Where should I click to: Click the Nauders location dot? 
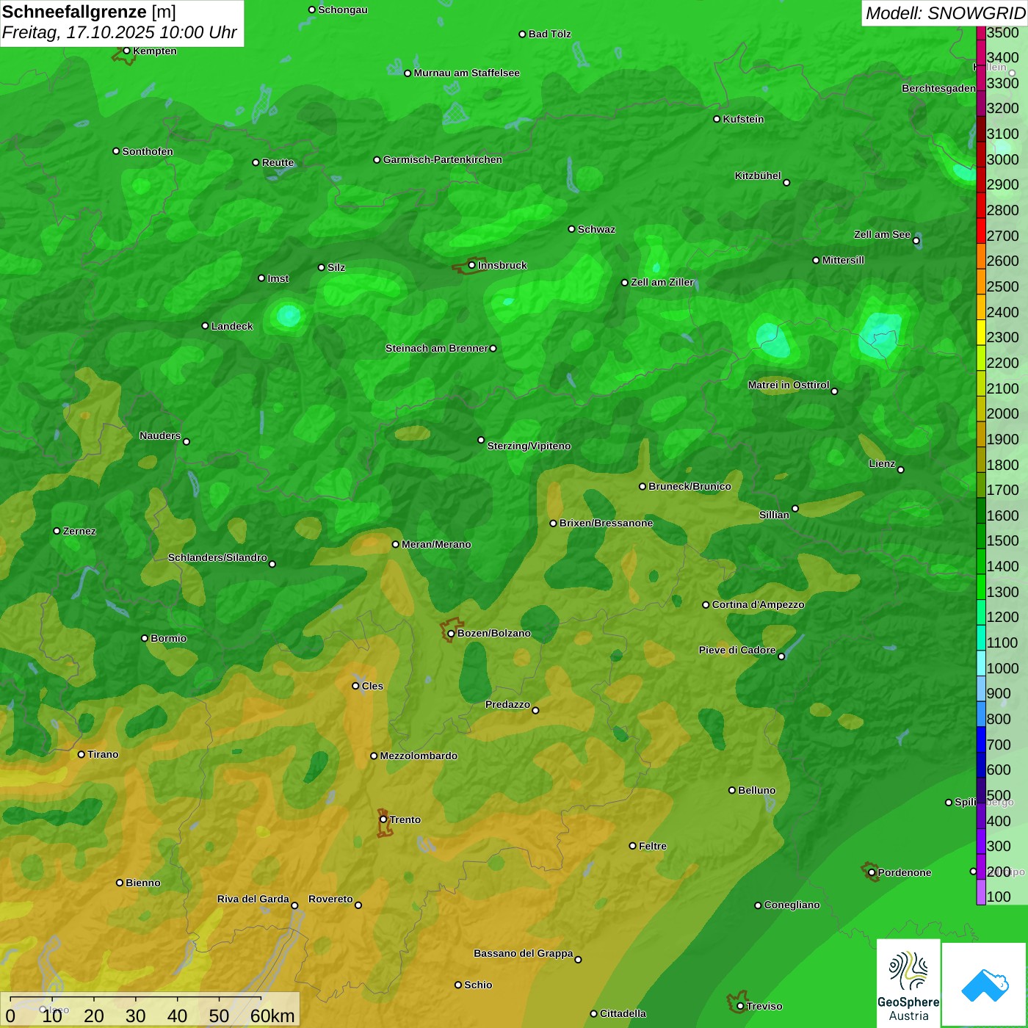click(x=187, y=441)
